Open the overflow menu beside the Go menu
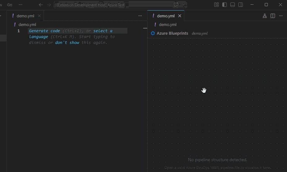This screenshot has height=172, width=287. 20,5
